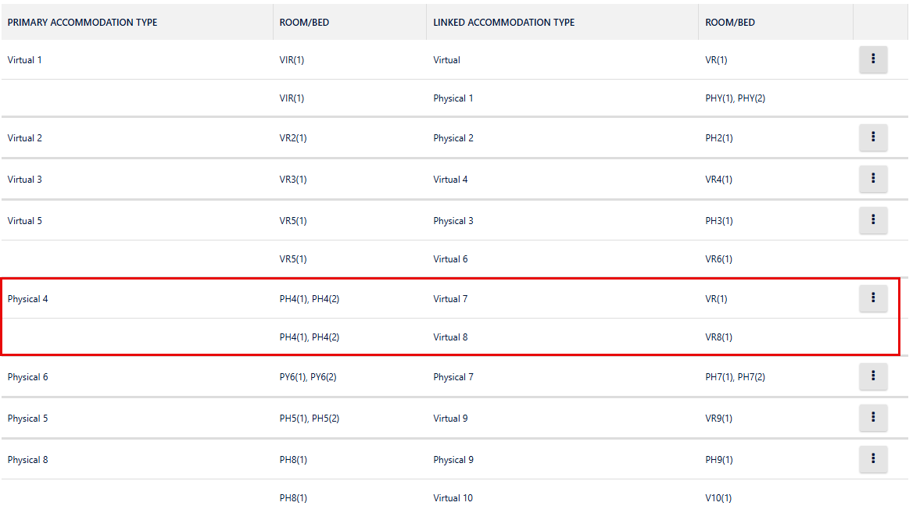Click the Physical 4 primary accommodation row

point(28,299)
